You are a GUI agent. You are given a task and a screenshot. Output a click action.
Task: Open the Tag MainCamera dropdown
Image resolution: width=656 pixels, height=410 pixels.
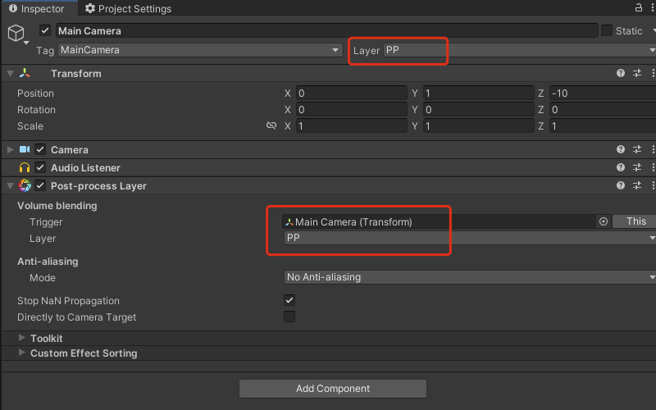point(200,50)
